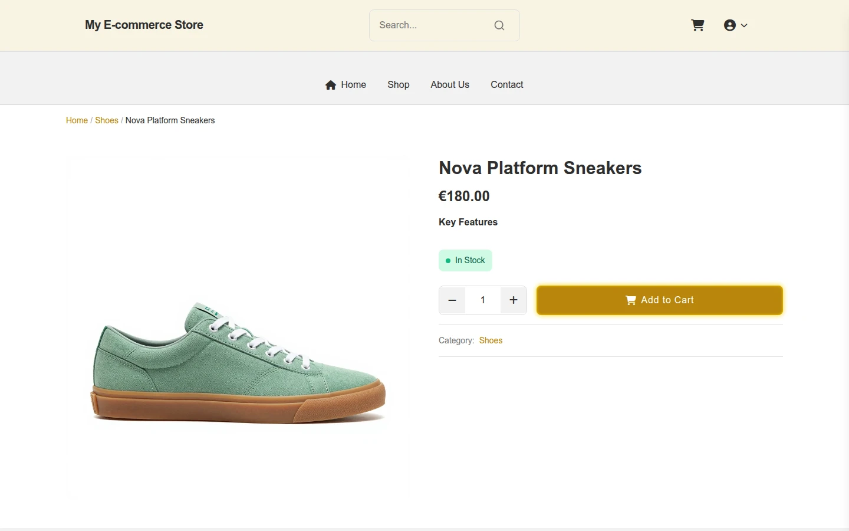Click the Shoes breadcrumb link
Viewport: 849px width, 531px height.
pos(107,120)
